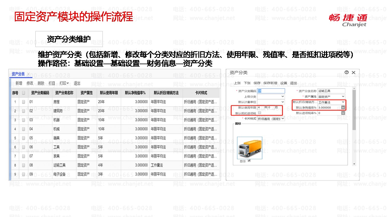Screen dimensions: 387x217
Task: Click the dialog's vertical scrollbar thumb
Action: pyautogui.click(x=354, y=110)
